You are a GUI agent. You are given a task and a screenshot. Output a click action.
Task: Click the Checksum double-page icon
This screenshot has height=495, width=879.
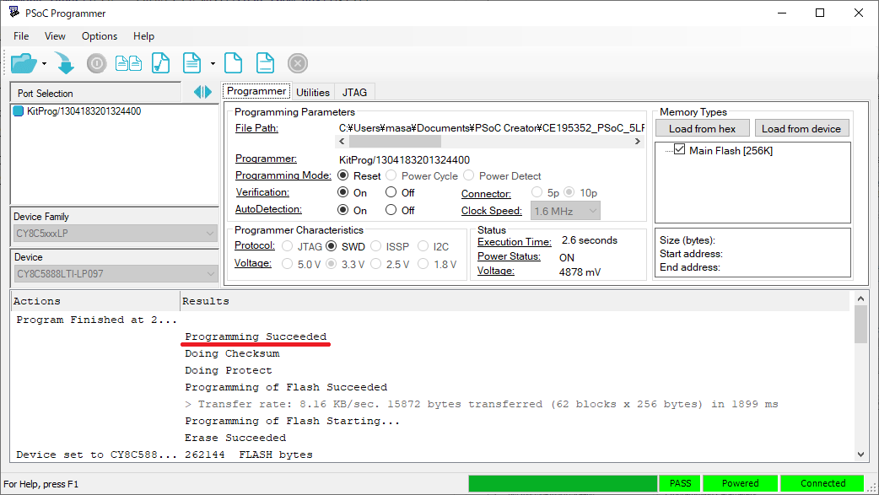(x=128, y=63)
